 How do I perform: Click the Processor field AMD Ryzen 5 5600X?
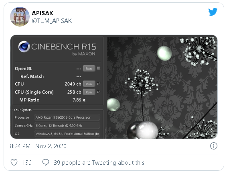(x=67, y=117)
